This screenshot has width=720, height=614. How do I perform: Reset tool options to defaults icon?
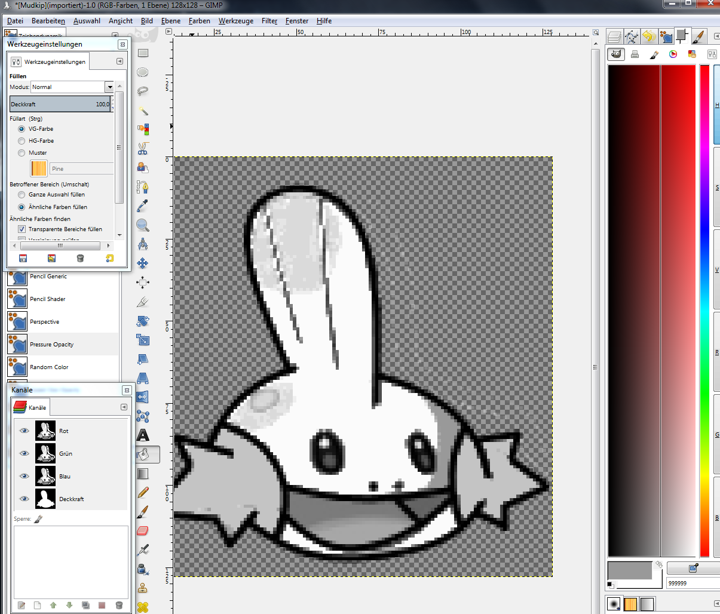point(109,258)
